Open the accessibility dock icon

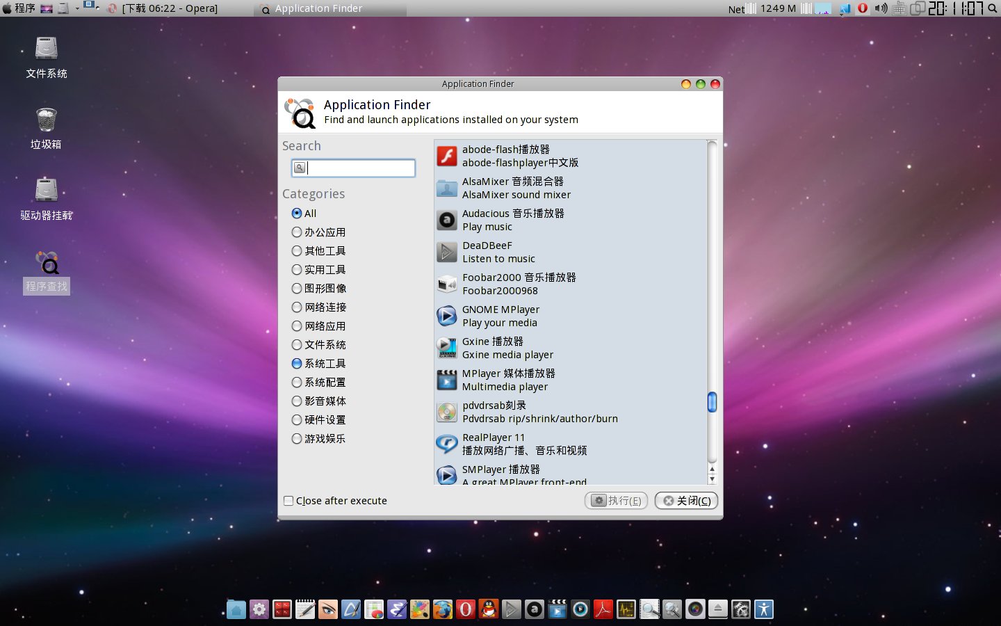click(764, 609)
